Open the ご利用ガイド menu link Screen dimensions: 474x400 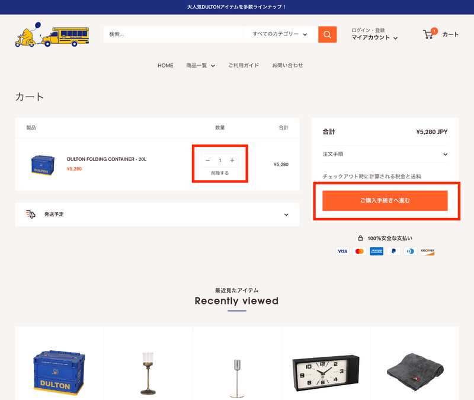[244, 66]
